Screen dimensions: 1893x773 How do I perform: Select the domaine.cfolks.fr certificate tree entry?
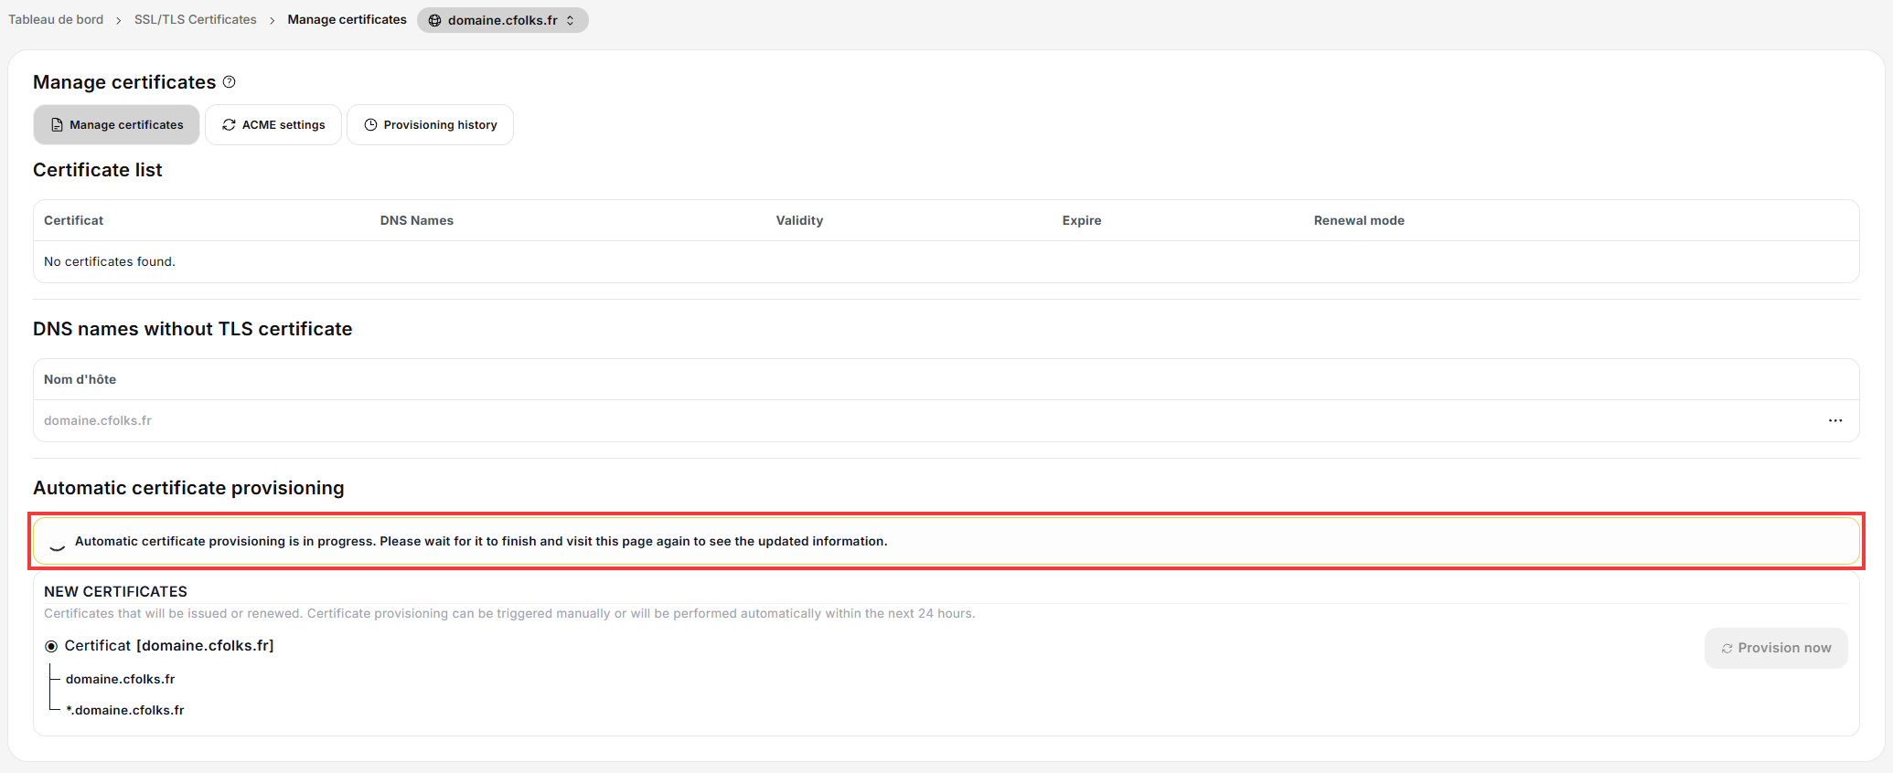121,679
